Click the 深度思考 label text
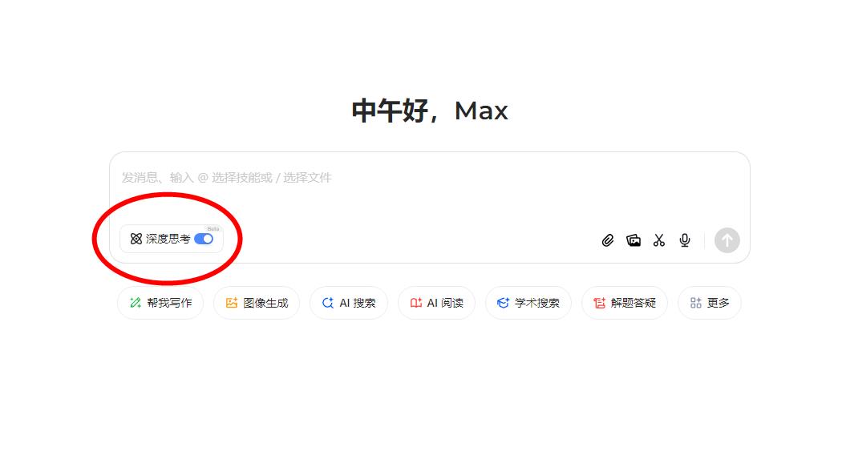This screenshot has height=455, width=850. [x=168, y=239]
